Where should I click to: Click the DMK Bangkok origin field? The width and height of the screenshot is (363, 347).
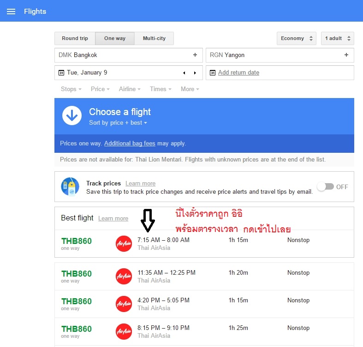pyautogui.click(x=129, y=55)
